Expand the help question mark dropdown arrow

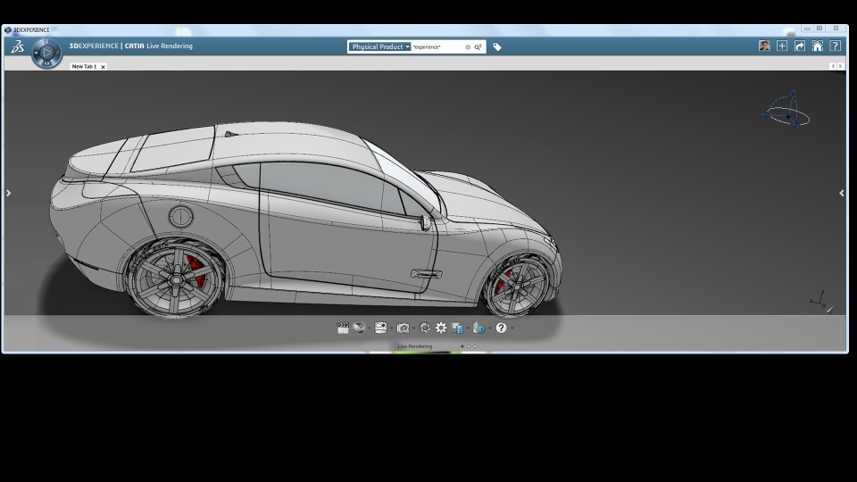coord(511,329)
